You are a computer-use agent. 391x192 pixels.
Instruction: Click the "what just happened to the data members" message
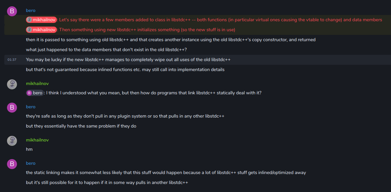(106, 50)
